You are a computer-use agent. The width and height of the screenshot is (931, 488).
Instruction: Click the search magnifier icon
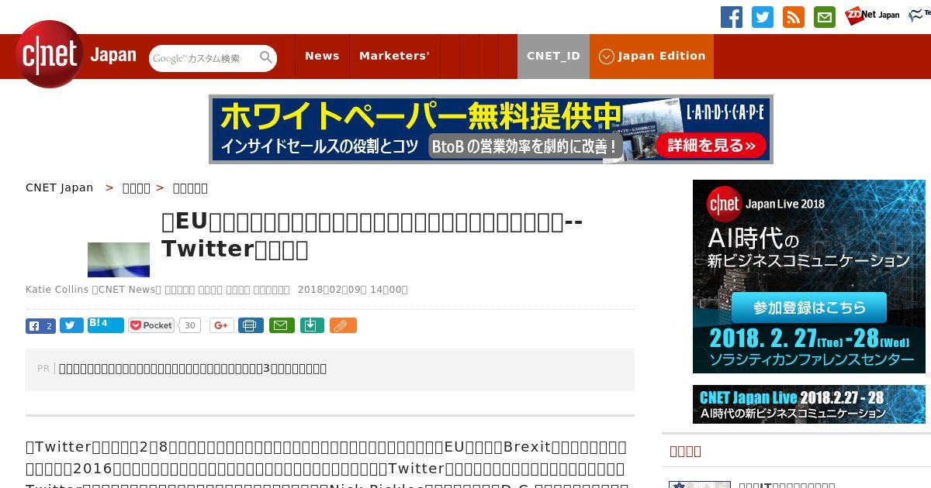(266, 57)
